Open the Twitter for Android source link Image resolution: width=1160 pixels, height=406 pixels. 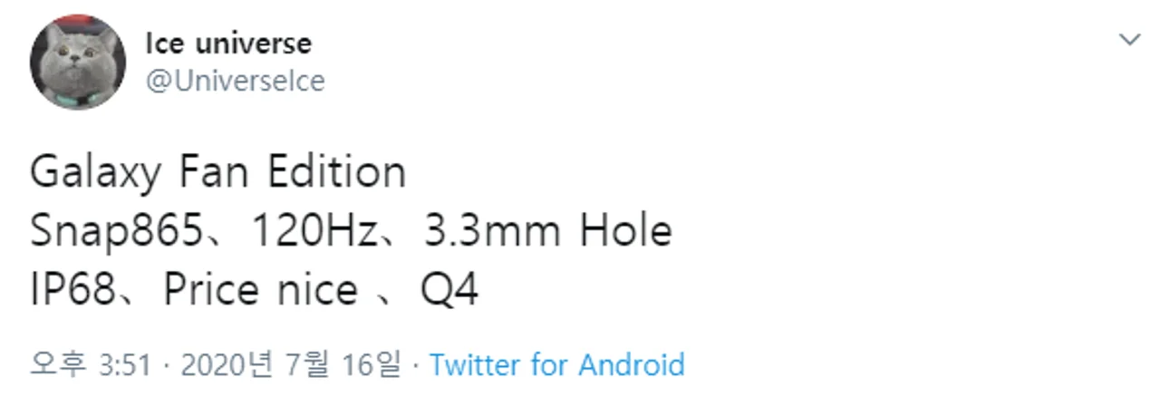[x=556, y=365]
